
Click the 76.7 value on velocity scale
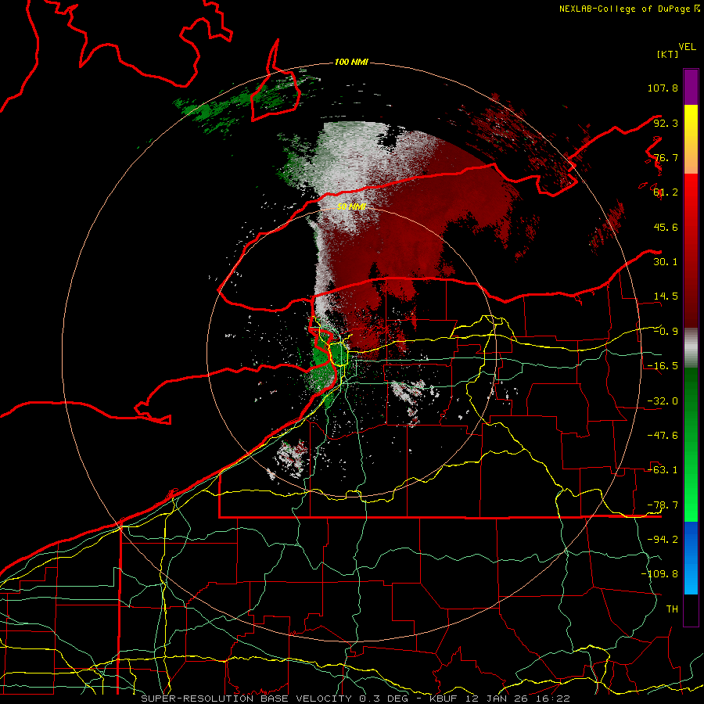(x=666, y=157)
